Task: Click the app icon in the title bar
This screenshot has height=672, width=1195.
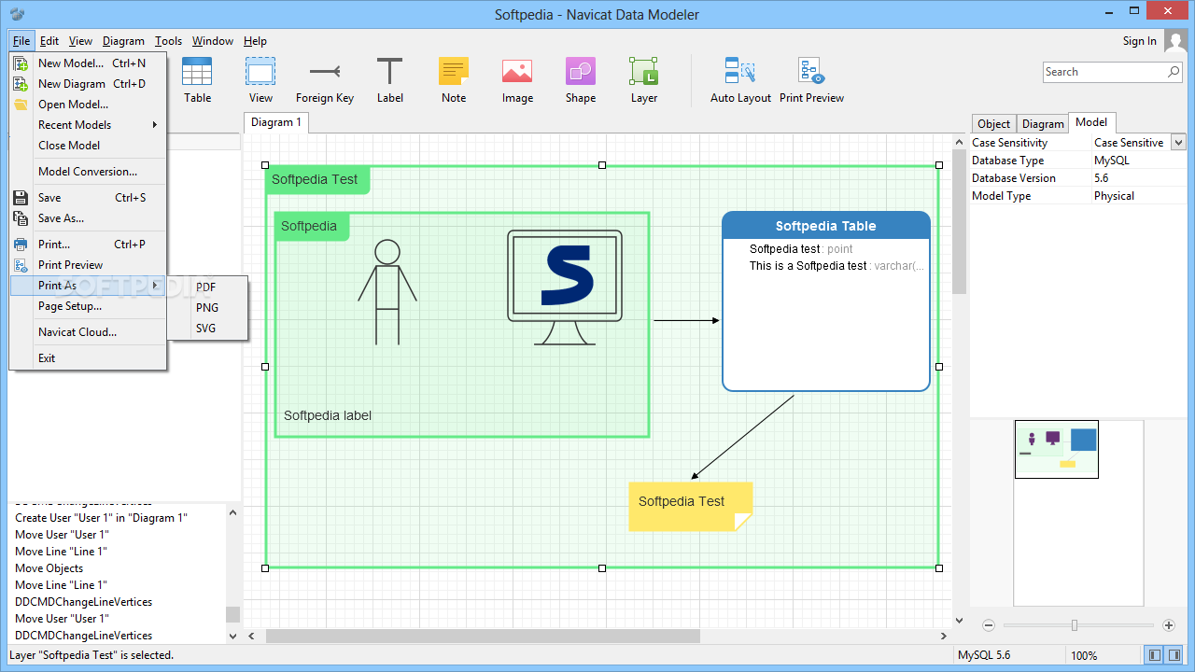Action: point(17,14)
